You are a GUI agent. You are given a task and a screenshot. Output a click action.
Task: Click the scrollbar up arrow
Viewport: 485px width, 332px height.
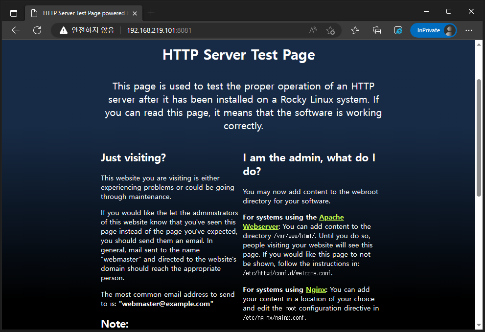pyautogui.click(x=479, y=44)
